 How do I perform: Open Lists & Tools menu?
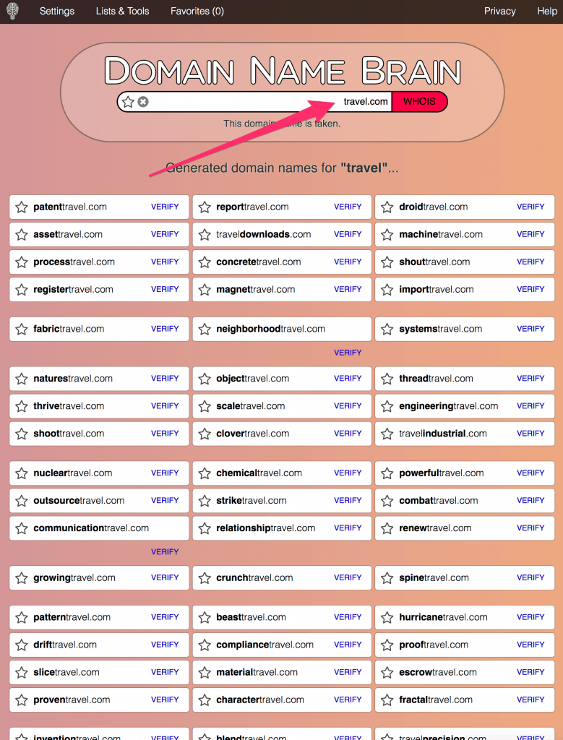coord(122,11)
